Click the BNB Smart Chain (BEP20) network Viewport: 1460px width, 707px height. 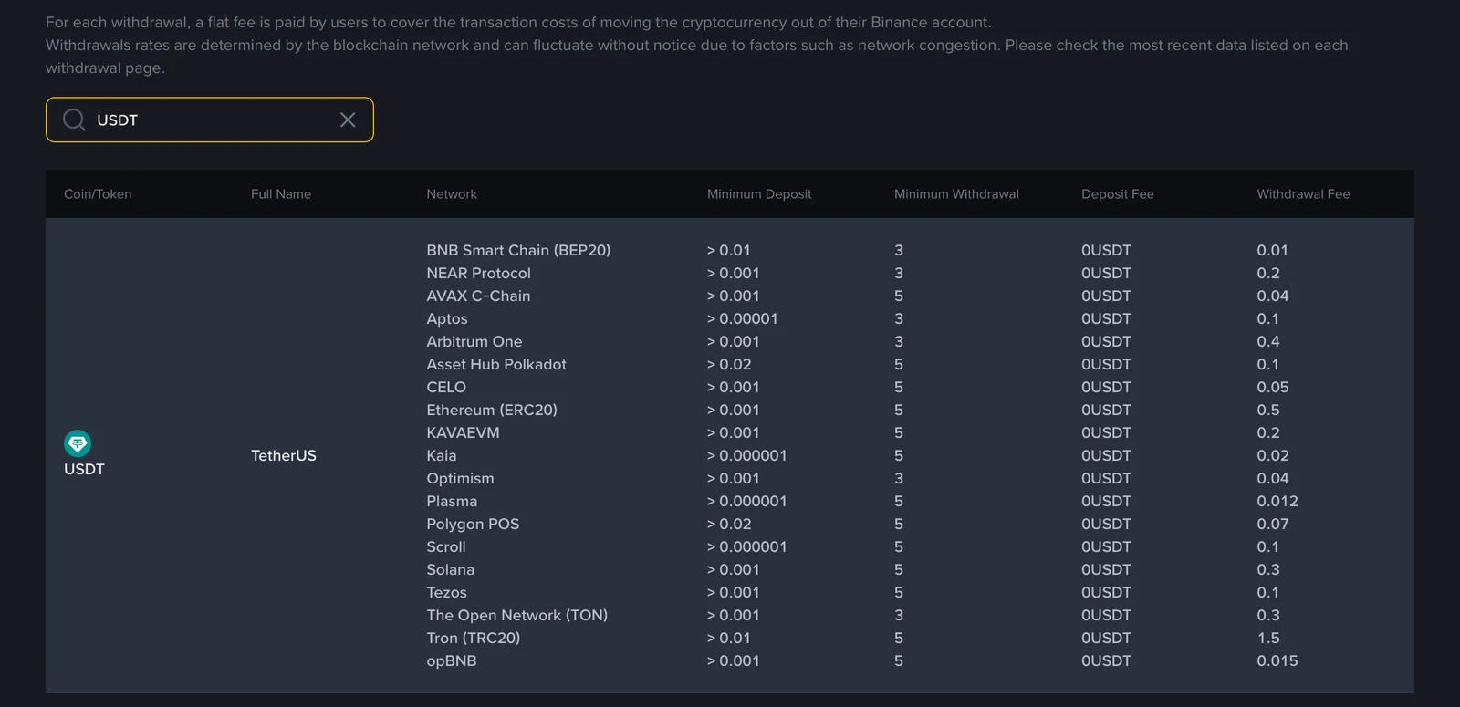(x=518, y=250)
